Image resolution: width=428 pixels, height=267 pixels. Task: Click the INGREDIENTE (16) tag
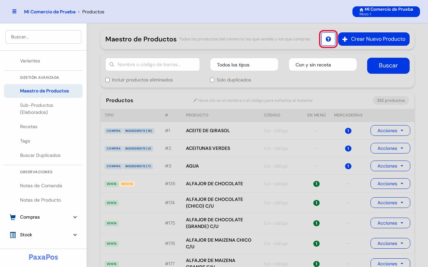click(139, 131)
